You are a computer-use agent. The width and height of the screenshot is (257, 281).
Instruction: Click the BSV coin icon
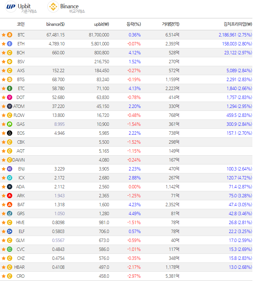point(10,62)
